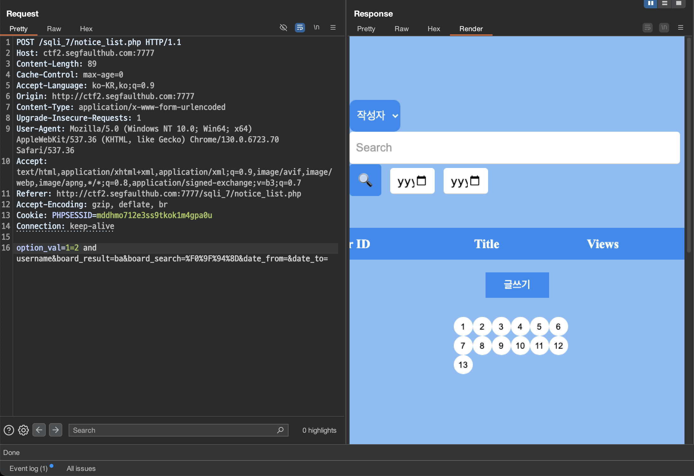This screenshot has width=694, height=476.
Task: Select tabbed view layout icon
Action: tap(678, 3)
